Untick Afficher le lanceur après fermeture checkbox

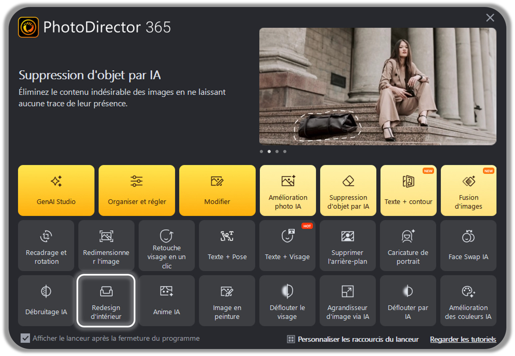pos(25,338)
